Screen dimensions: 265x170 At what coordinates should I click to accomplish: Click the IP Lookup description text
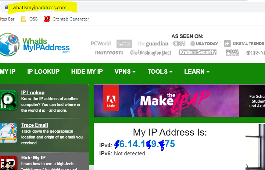click(50, 104)
